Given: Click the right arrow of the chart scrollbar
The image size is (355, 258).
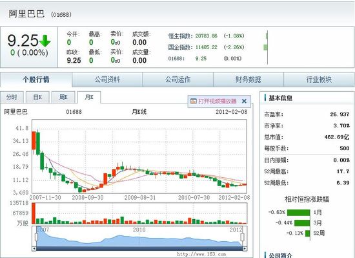Looking at the screenshot, I should point(245,249).
